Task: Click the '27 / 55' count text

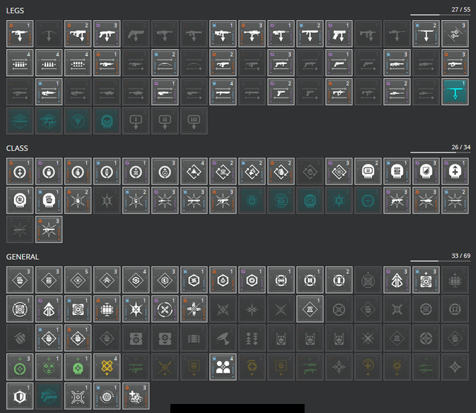Action: coord(461,10)
